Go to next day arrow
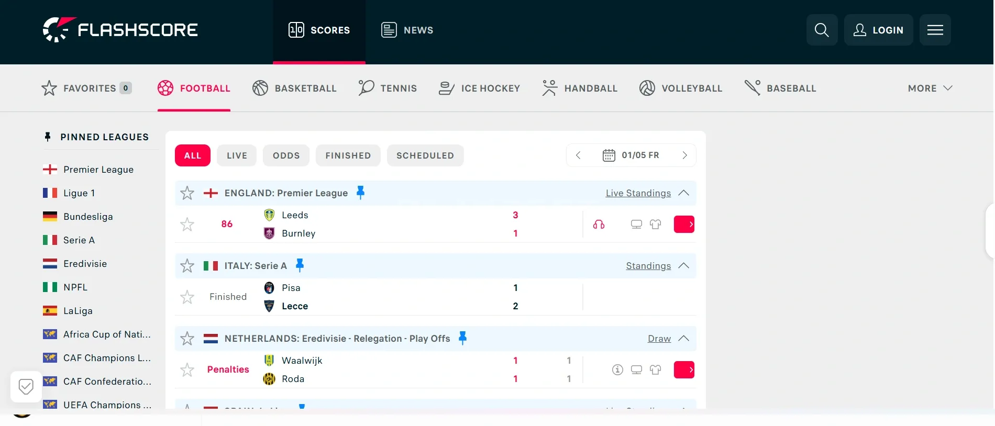The image size is (995, 426). click(684, 155)
